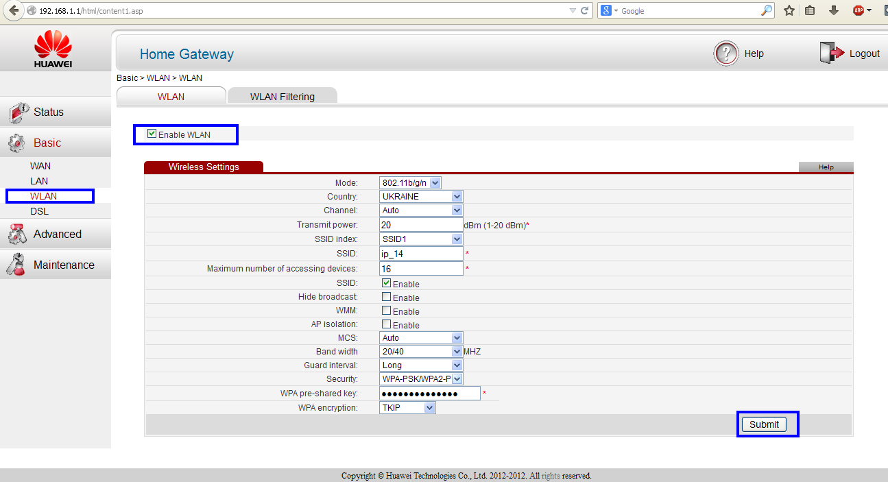
Task: Open the WLAN submenu item
Action: [x=43, y=196]
